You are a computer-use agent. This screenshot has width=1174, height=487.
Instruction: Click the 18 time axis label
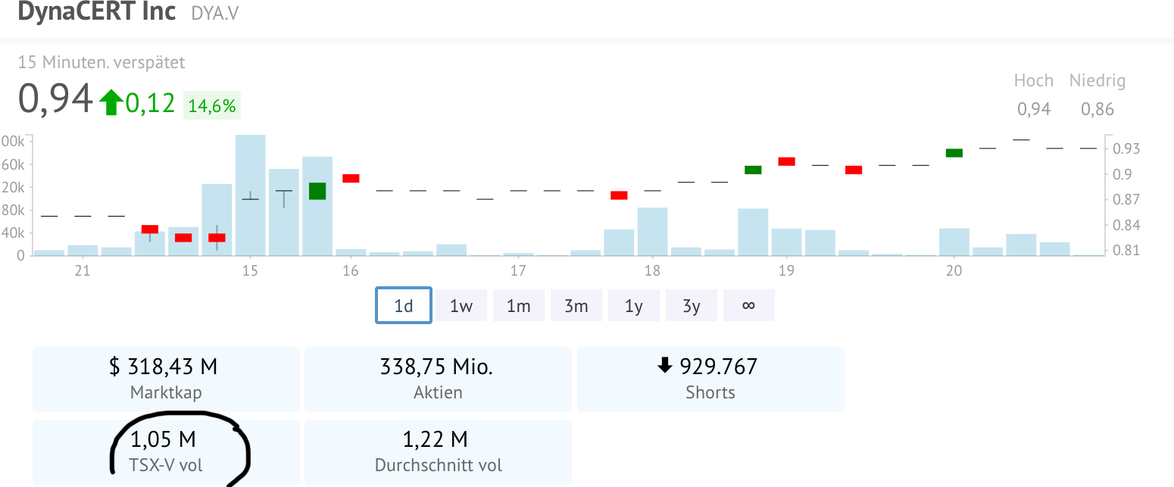point(652,270)
